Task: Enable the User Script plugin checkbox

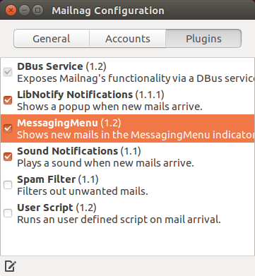Action: 8,213
